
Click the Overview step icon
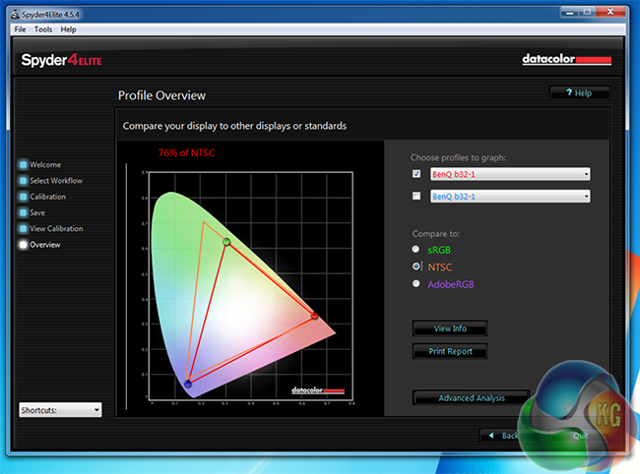[x=23, y=245]
